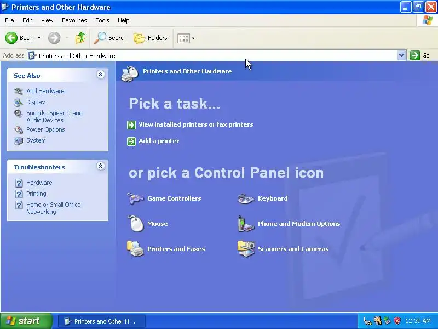The height and width of the screenshot is (329, 438).
Task: Open the View menu
Action: tap(47, 20)
